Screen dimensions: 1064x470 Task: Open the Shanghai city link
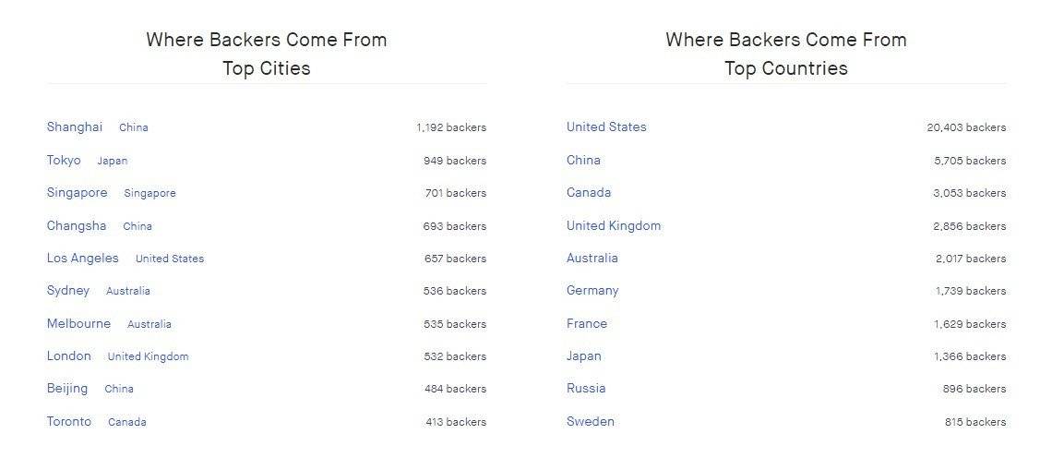click(75, 127)
